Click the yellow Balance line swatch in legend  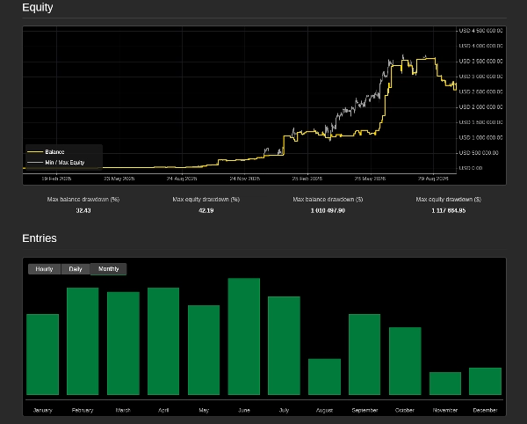pos(35,152)
